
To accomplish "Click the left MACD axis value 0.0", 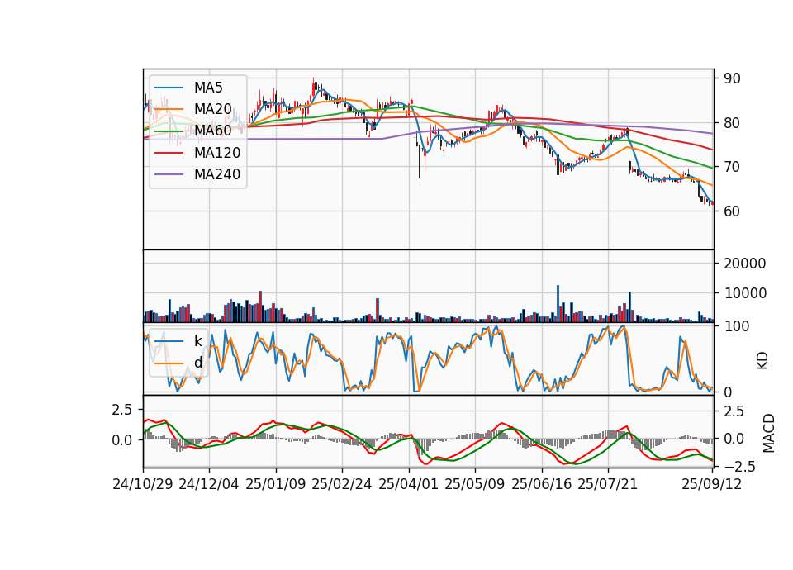I will pos(122,440).
